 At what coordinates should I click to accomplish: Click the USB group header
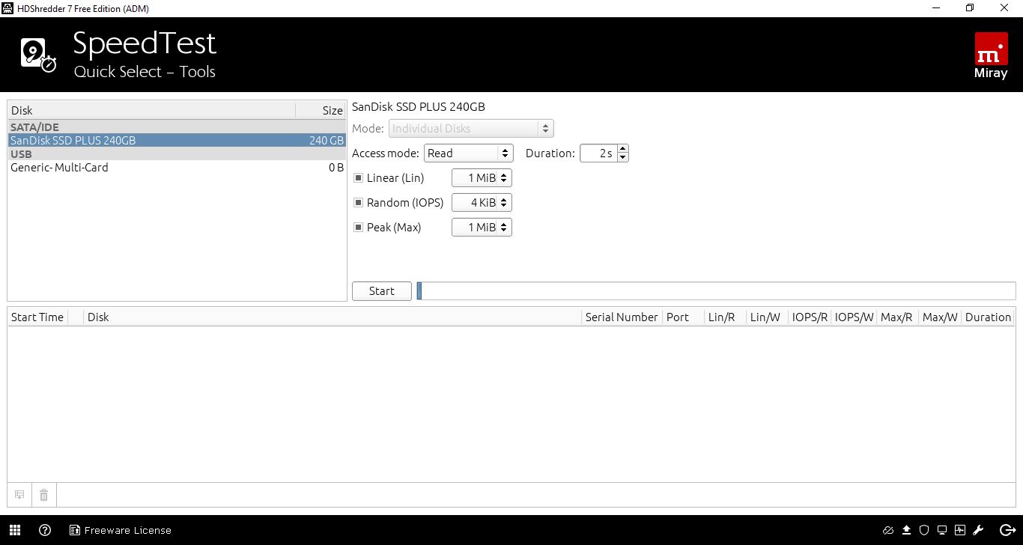(x=177, y=154)
